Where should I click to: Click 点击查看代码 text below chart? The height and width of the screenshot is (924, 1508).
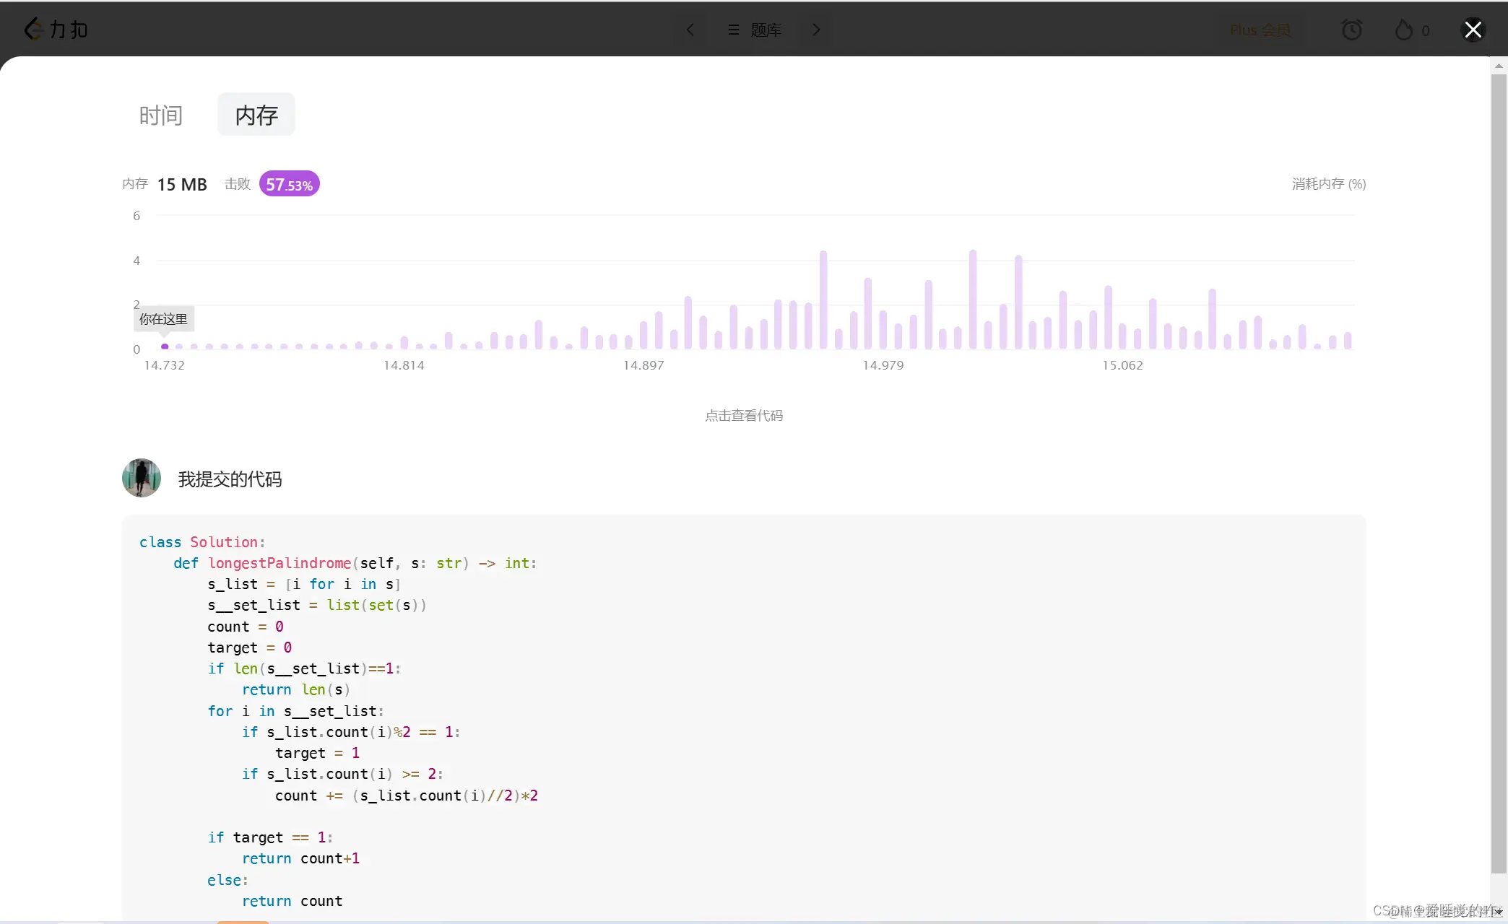tap(744, 415)
